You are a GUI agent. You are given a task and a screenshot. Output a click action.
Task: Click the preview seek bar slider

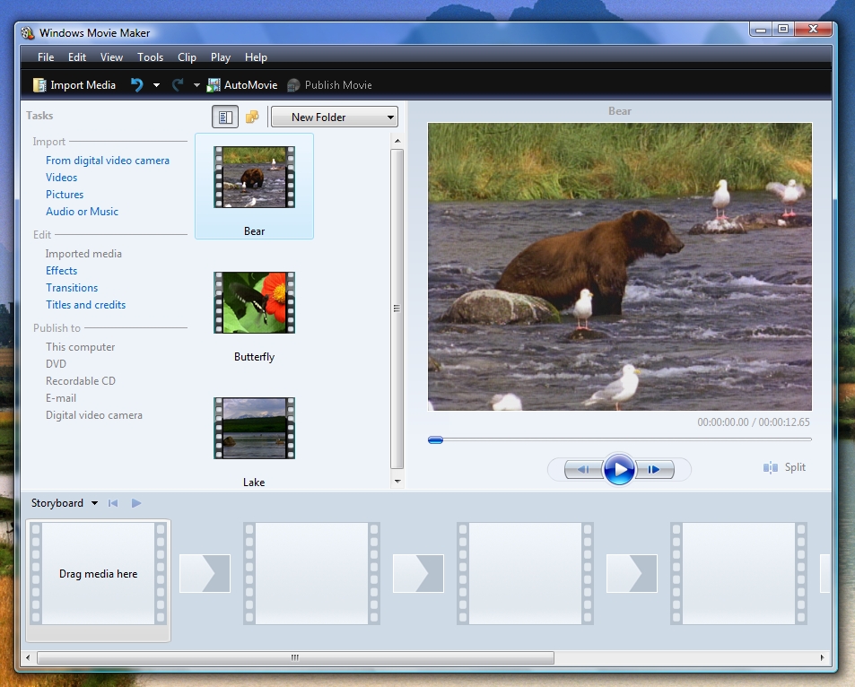[436, 439]
